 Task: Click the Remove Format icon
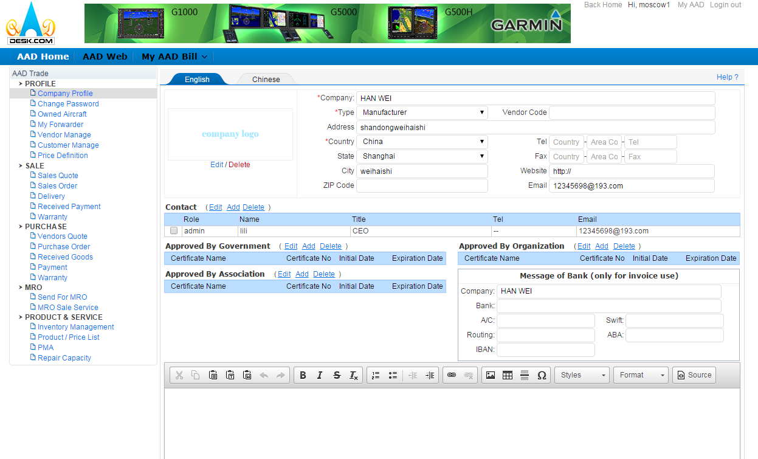(354, 375)
